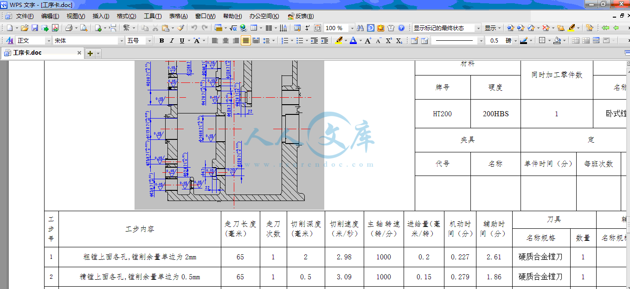The height and width of the screenshot is (289, 630).
Task: Open the 文件(F) menu
Action: click(25, 16)
